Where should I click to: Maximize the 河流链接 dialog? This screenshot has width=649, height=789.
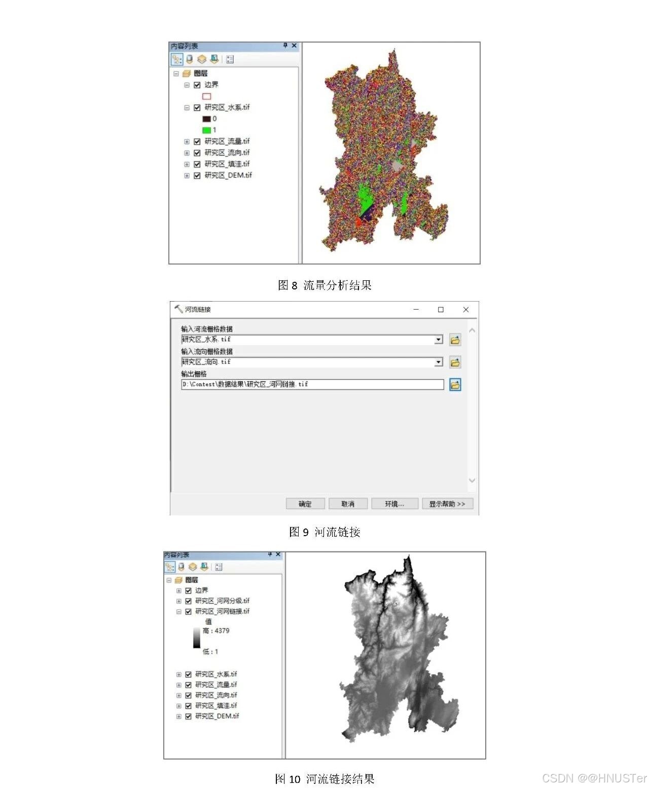[x=441, y=309]
